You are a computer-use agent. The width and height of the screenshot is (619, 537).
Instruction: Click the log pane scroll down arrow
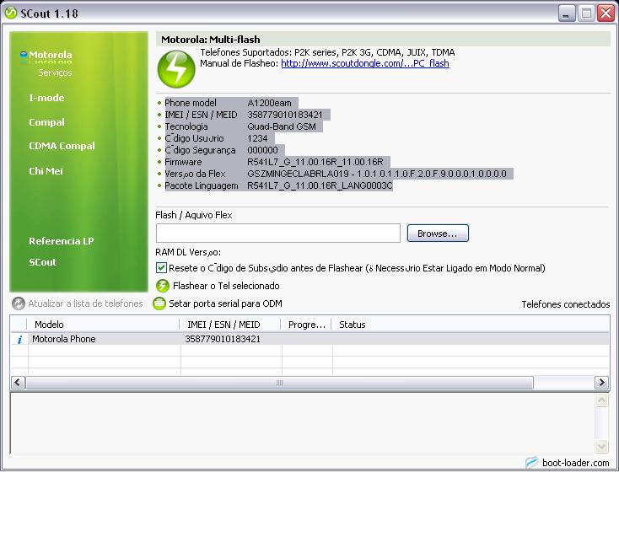tap(601, 446)
